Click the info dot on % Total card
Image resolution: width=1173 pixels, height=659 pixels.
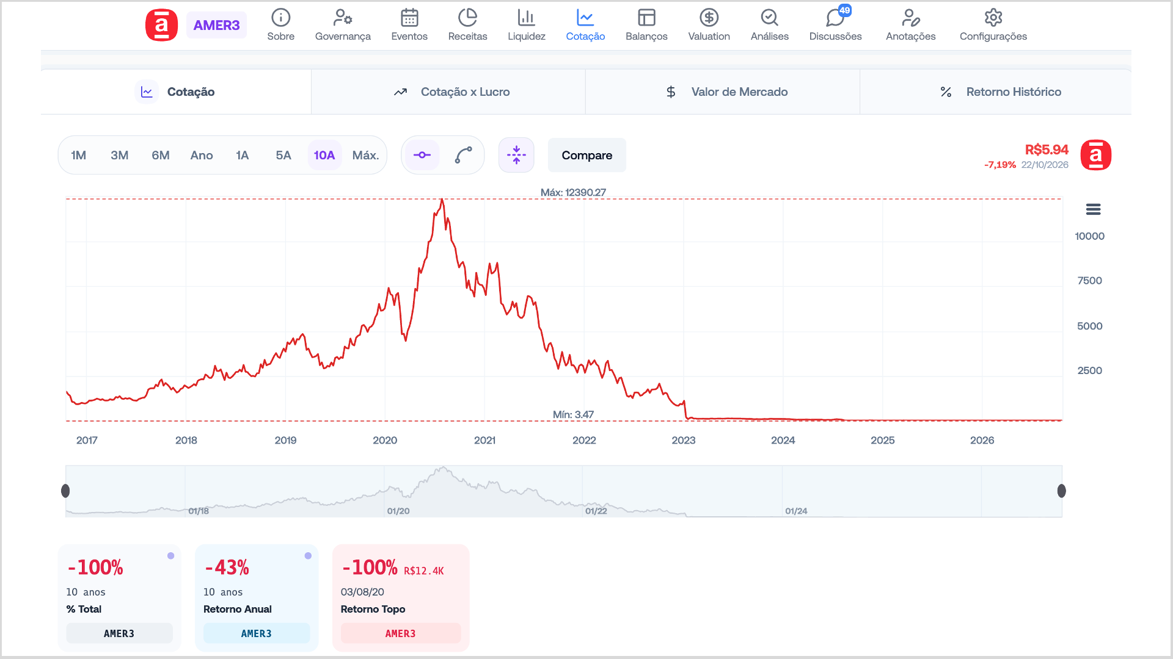(x=171, y=556)
